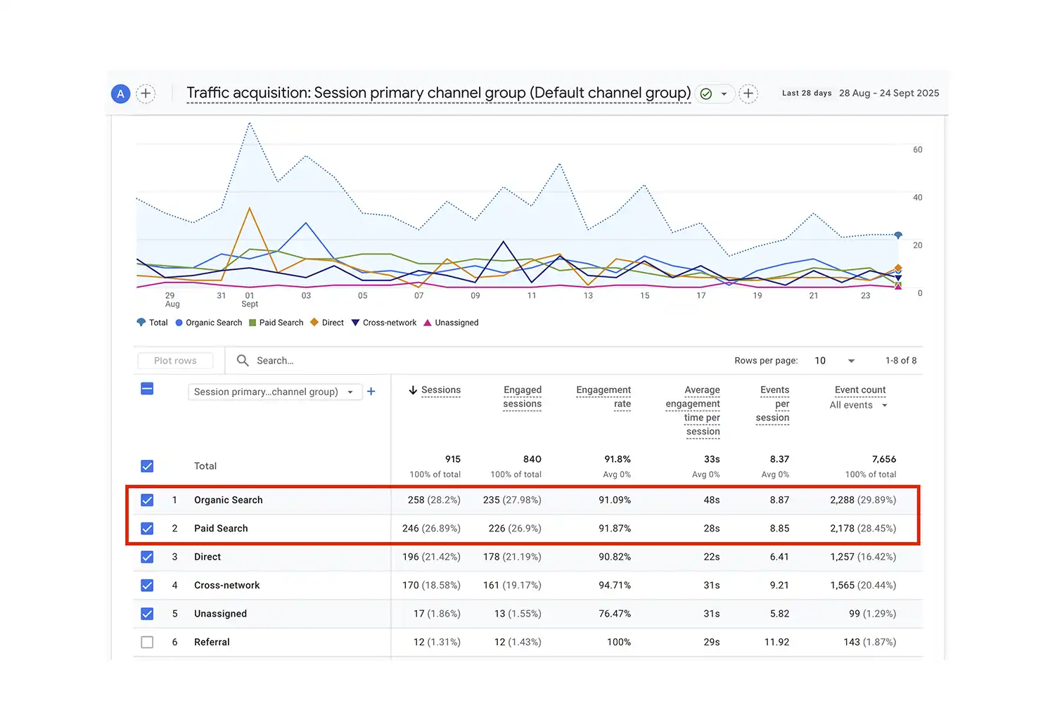Click the green checkmark status icon beside the title

(706, 93)
